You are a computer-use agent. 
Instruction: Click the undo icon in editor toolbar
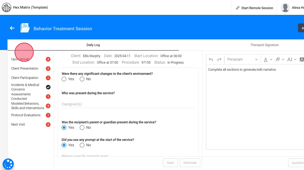click(211, 60)
